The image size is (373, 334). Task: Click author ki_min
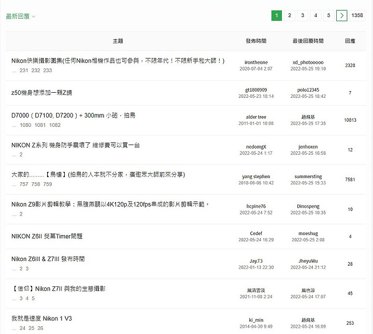click(256, 320)
